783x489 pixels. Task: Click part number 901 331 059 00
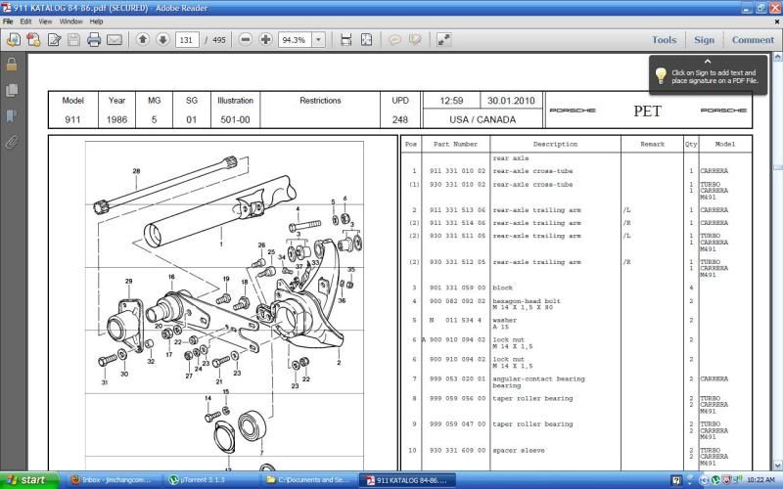point(457,288)
